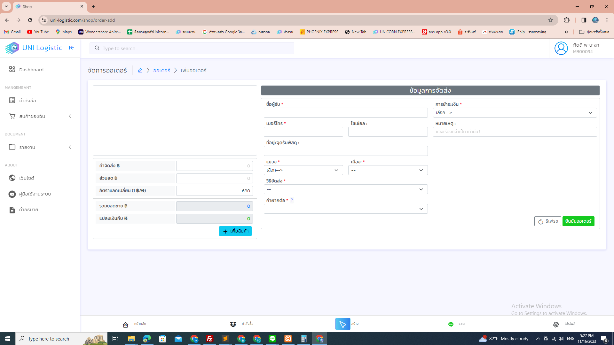
Task: Click the ออเดอร์ breadcrumb link
Action: click(161, 70)
